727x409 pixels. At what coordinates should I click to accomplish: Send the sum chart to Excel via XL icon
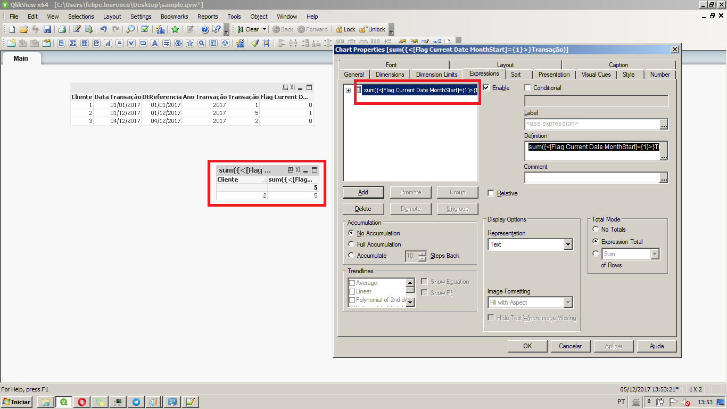tap(299, 170)
